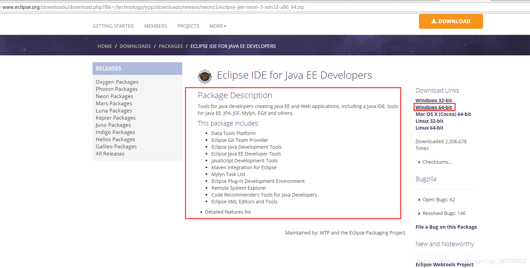The width and height of the screenshot is (530, 268).
Task: Select 'Eclipse XML Editors and Tools' item
Action: click(244, 202)
